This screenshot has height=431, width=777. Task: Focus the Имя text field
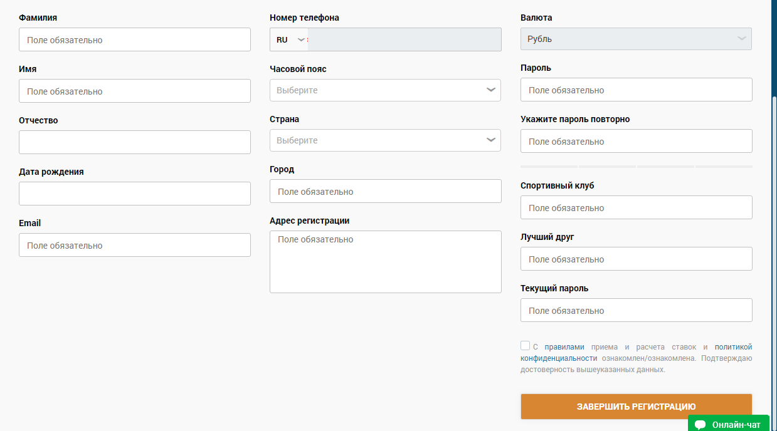pyautogui.click(x=135, y=91)
